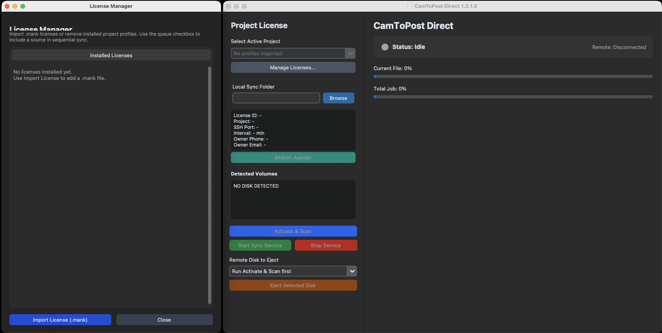Click the Use Import License to add hint
This screenshot has height=333, width=662.
[x=60, y=78]
